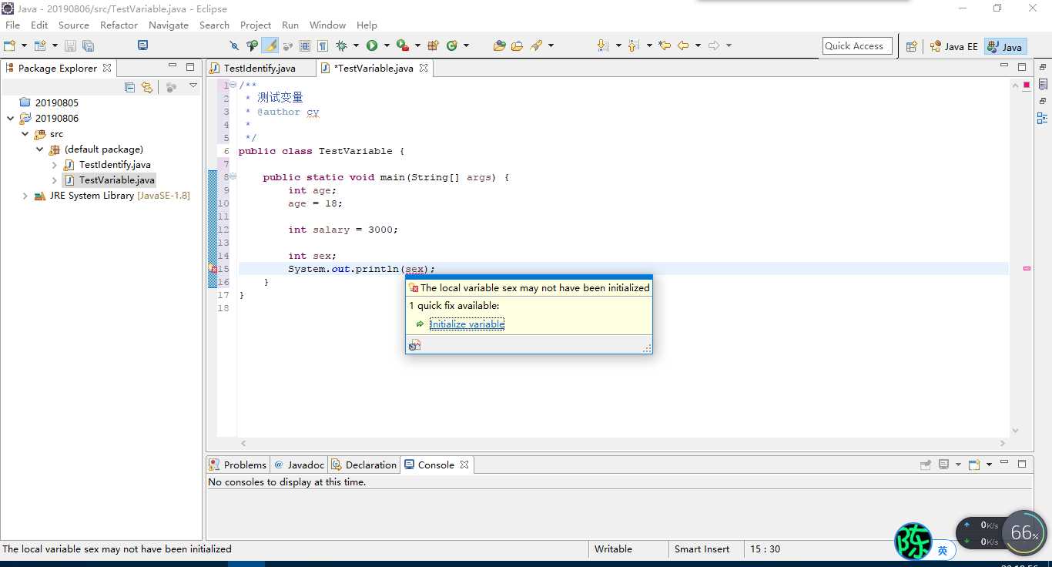The width and height of the screenshot is (1052, 567).
Task: Switch to the TestIdentify.java editor tab
Action: coord(260,69)
